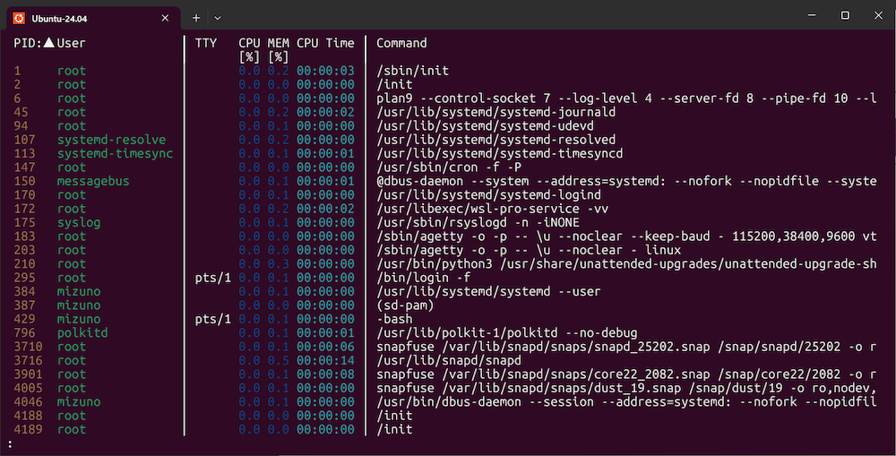Click the Ubuntu icon on the tab
Screen dimensions: 896x456
(18, 17)
